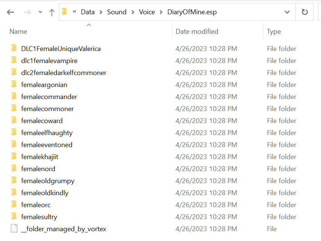Select femalecommoner folder name

tap(47, 109)
